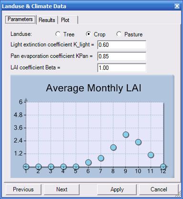Image resolution: width=183 pixels, height=199 pixels.
Task: Select the month 7 LAI data point
Action: click(x=101, y=158)
